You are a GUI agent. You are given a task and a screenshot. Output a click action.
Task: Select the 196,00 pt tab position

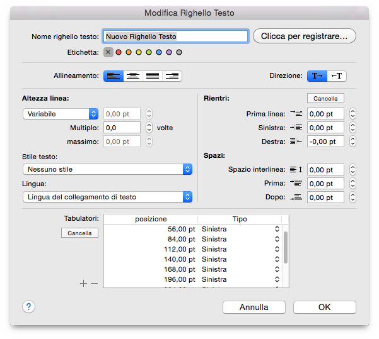(x=180, y=279)
